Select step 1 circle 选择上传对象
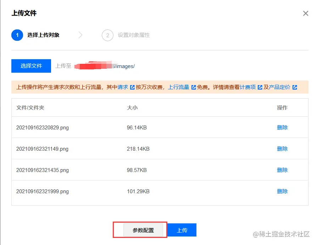Image resolution: width=317 pixels, height=245 pixels. click(17, 35)
